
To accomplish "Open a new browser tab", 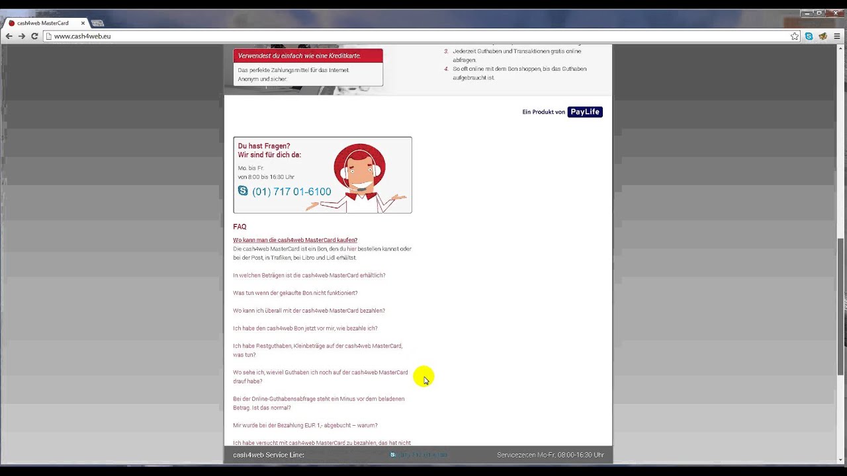I will [x=97, y=23].
